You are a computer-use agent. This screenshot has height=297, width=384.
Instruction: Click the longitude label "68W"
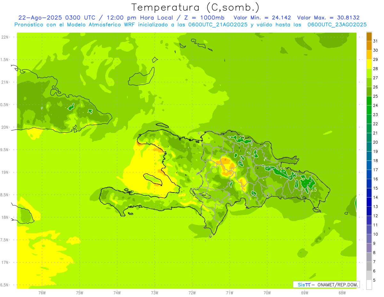coord(342,293)
